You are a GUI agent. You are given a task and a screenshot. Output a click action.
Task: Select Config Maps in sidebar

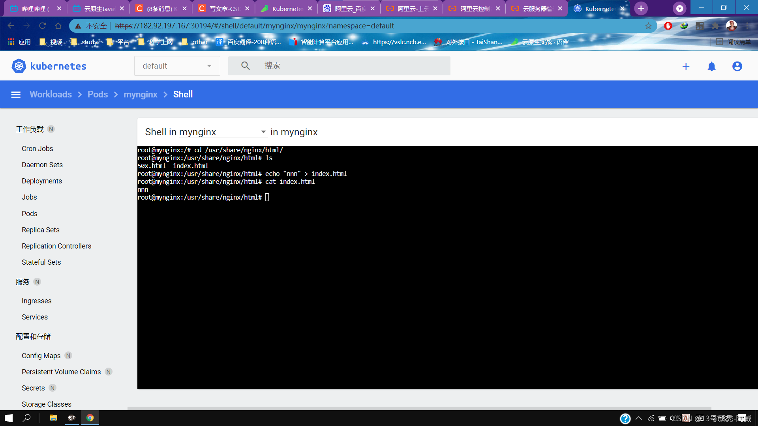[x=41, y=356]
